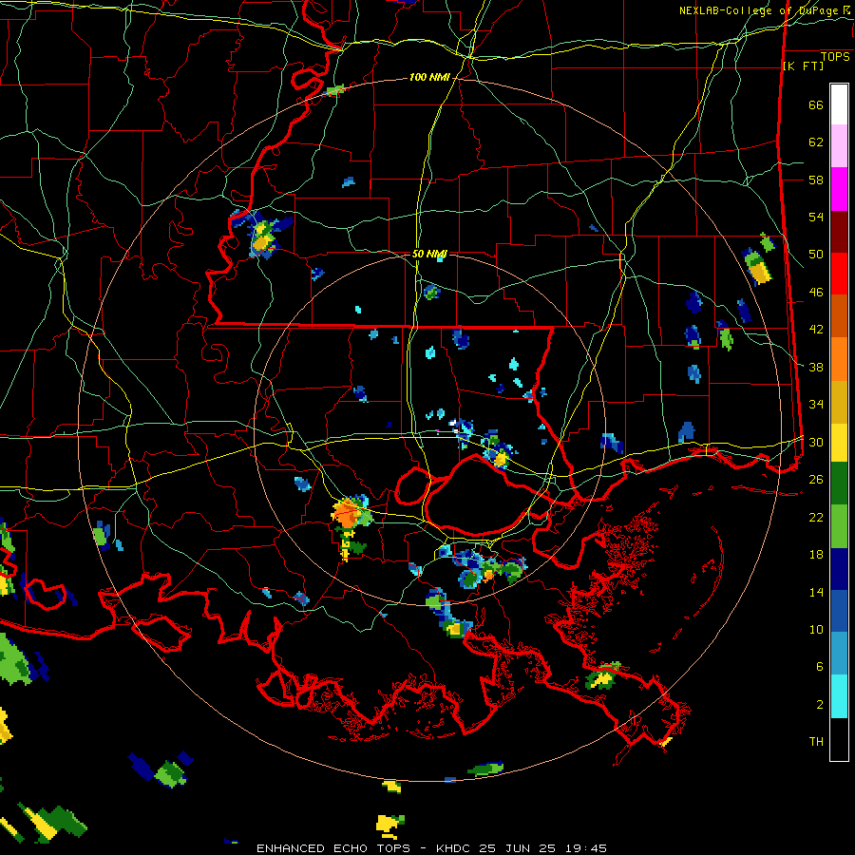Click the navy legend swatch near 18
The width and height of the screenshot is (855, 855).
(839, 569)
